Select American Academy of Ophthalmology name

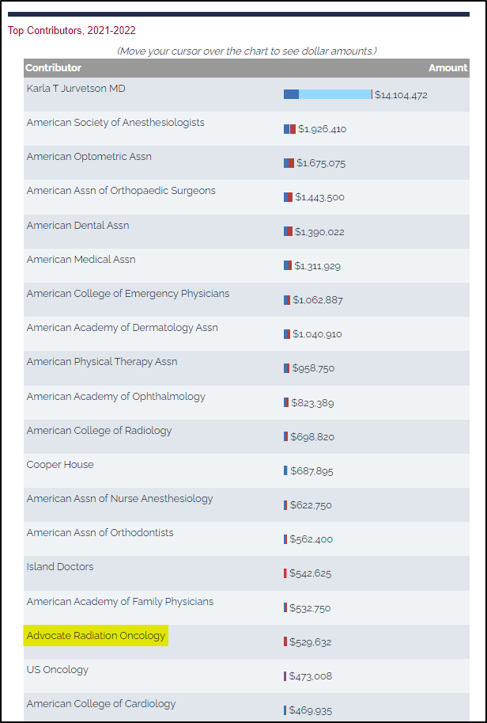(x=116, y=397)
